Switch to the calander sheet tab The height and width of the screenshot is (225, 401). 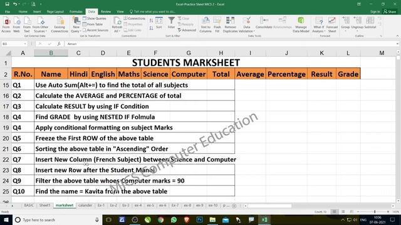click(85, 206)
